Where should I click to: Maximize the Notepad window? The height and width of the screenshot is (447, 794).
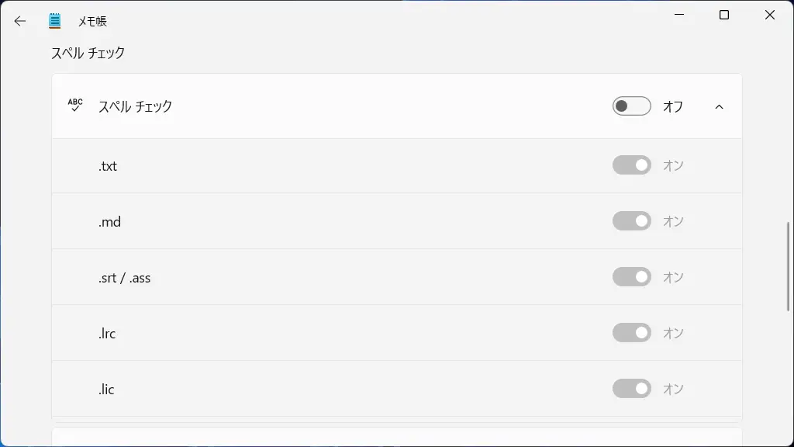724,16
